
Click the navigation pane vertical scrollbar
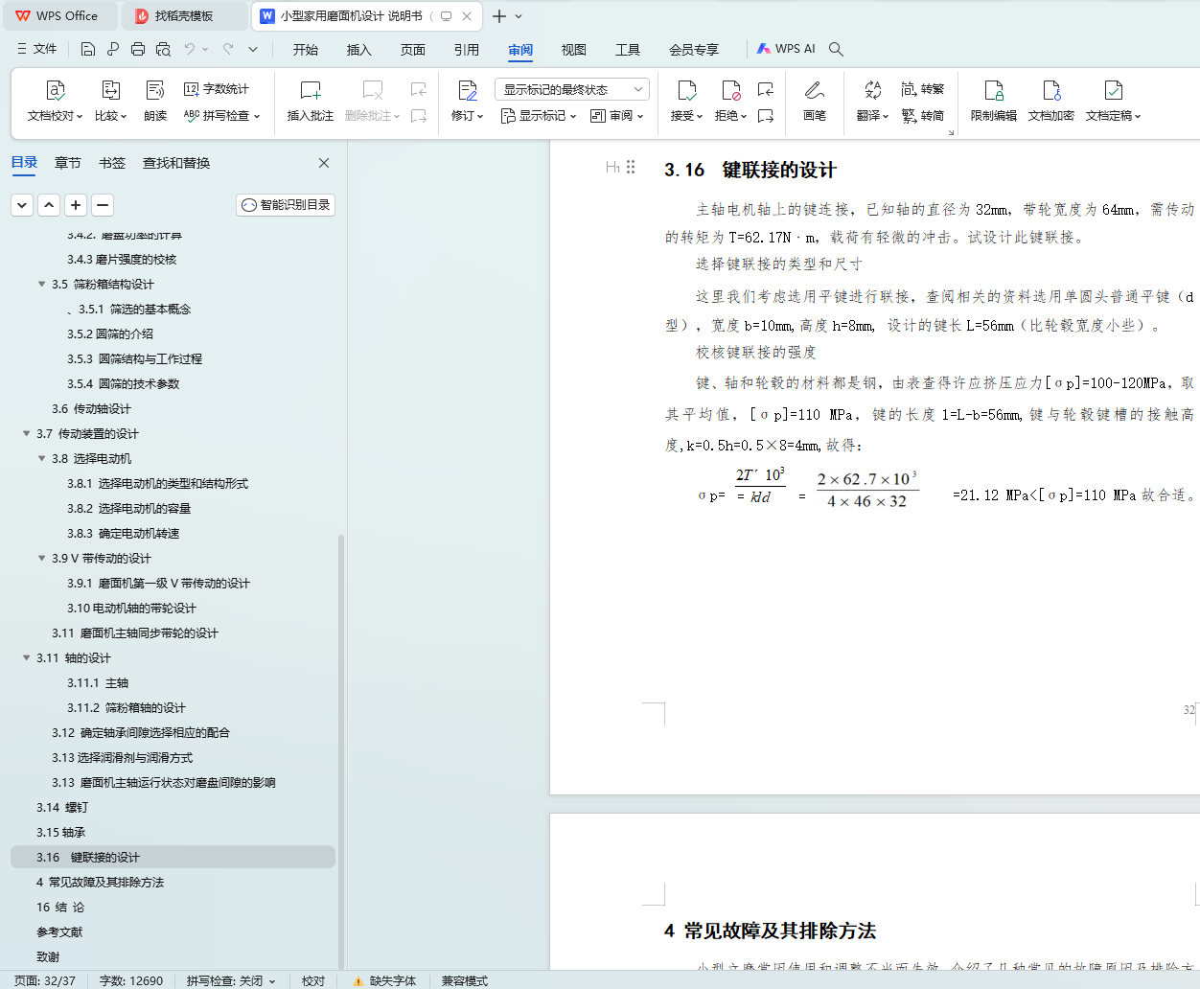(341, 752)
